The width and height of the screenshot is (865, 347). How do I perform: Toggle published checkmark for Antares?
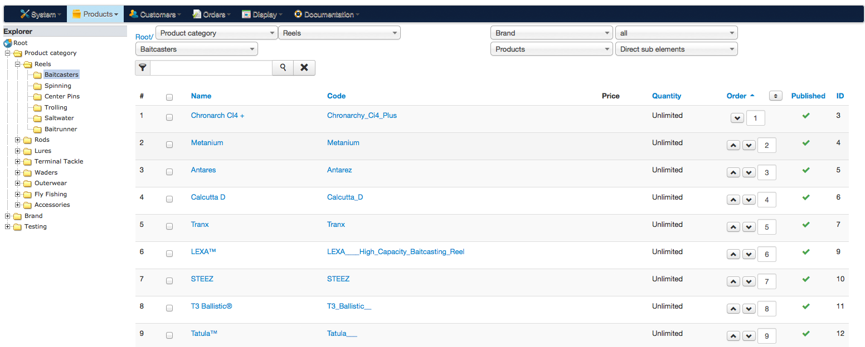click(x=806, y=170)
